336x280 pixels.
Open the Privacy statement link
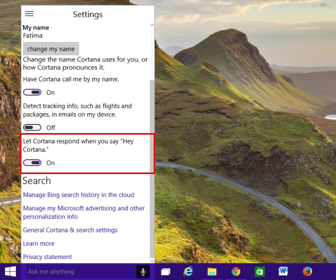click(x=47, y=257)
